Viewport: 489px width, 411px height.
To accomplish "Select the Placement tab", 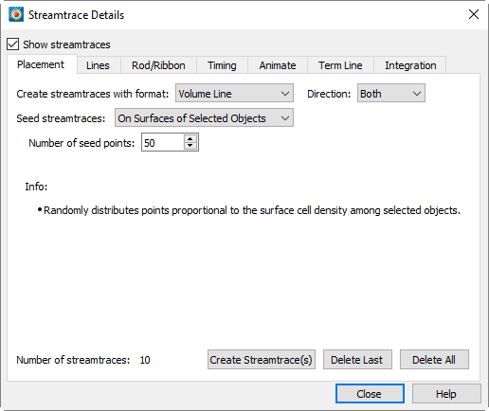I will (41, 64).
